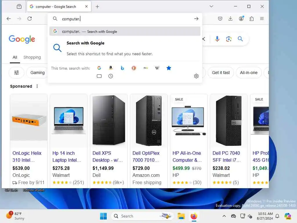Viewport: 297px width, 223px height.
Task: Open notifications bell in system tray
Action: pyautogui.click(x=277, y=216)
